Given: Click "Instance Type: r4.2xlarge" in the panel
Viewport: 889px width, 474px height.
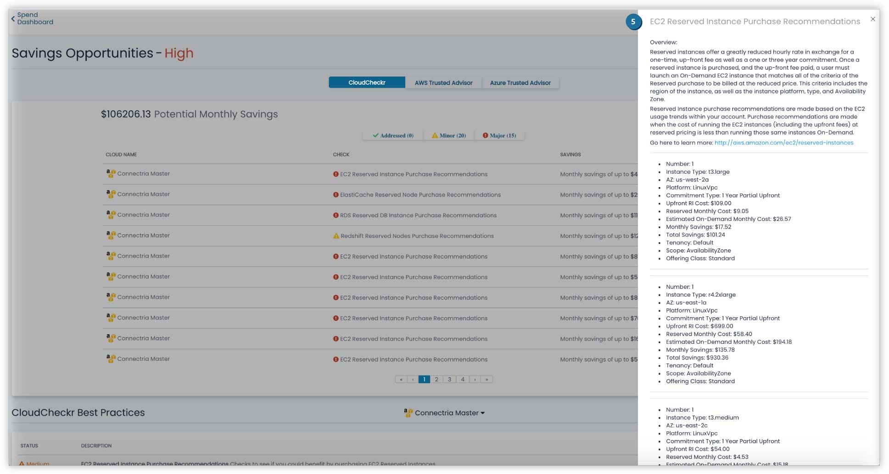Looking at the screenshot, I should (x=701, y=295).
